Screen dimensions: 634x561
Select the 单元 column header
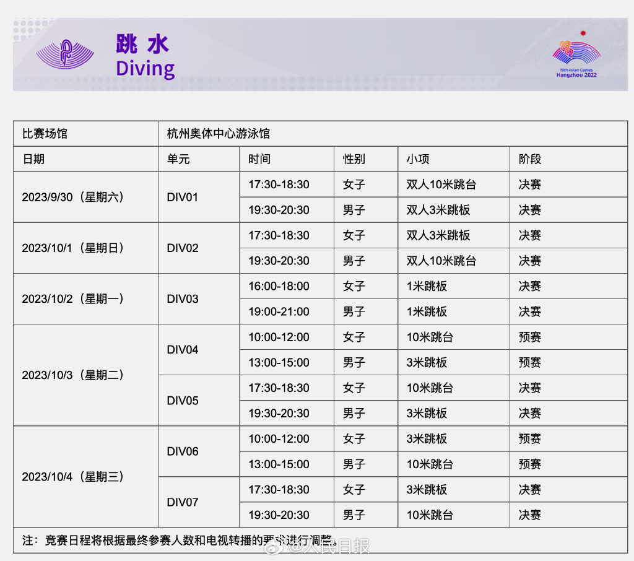[x=178, y=159]
